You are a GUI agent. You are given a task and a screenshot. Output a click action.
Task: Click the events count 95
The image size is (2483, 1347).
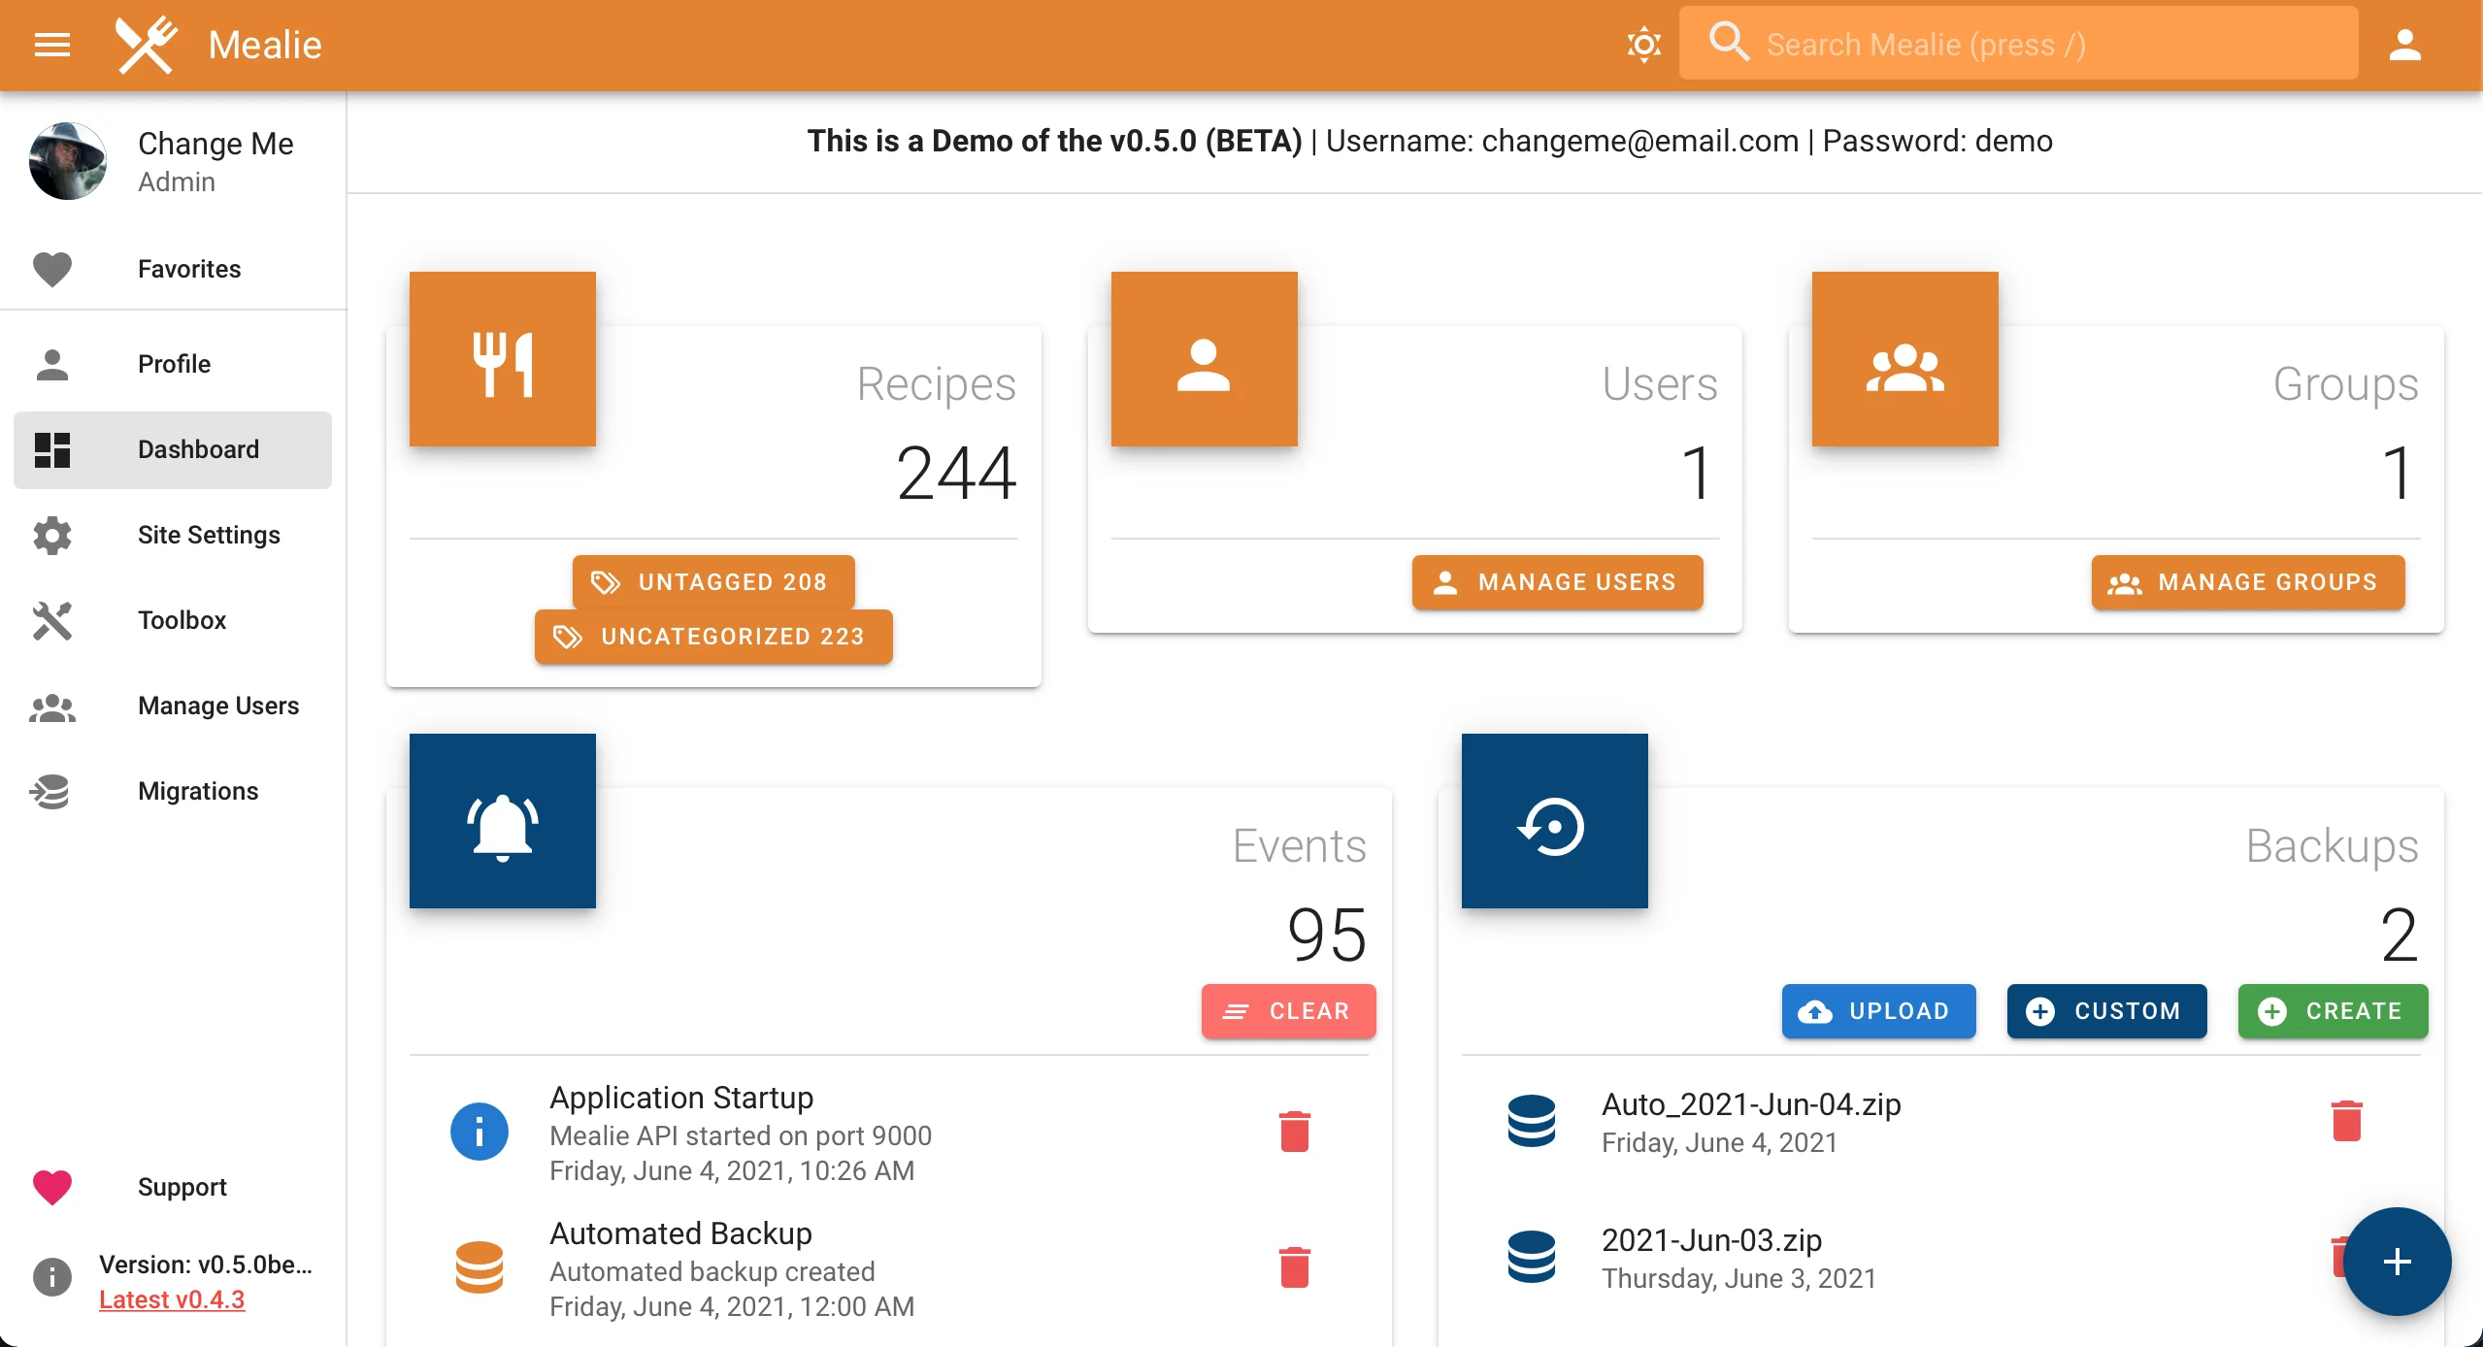[x=1327, y=936]
